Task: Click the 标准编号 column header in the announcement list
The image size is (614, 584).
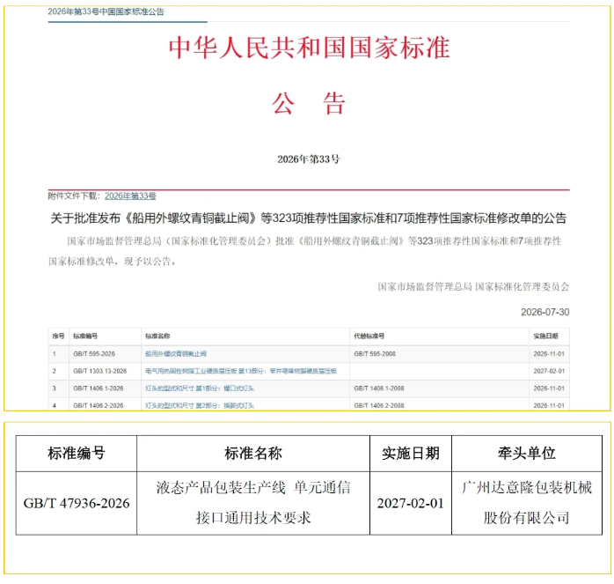Action: 85,336
